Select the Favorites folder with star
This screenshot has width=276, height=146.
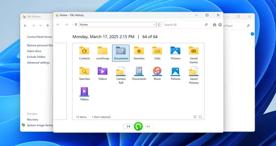(139, 53)
